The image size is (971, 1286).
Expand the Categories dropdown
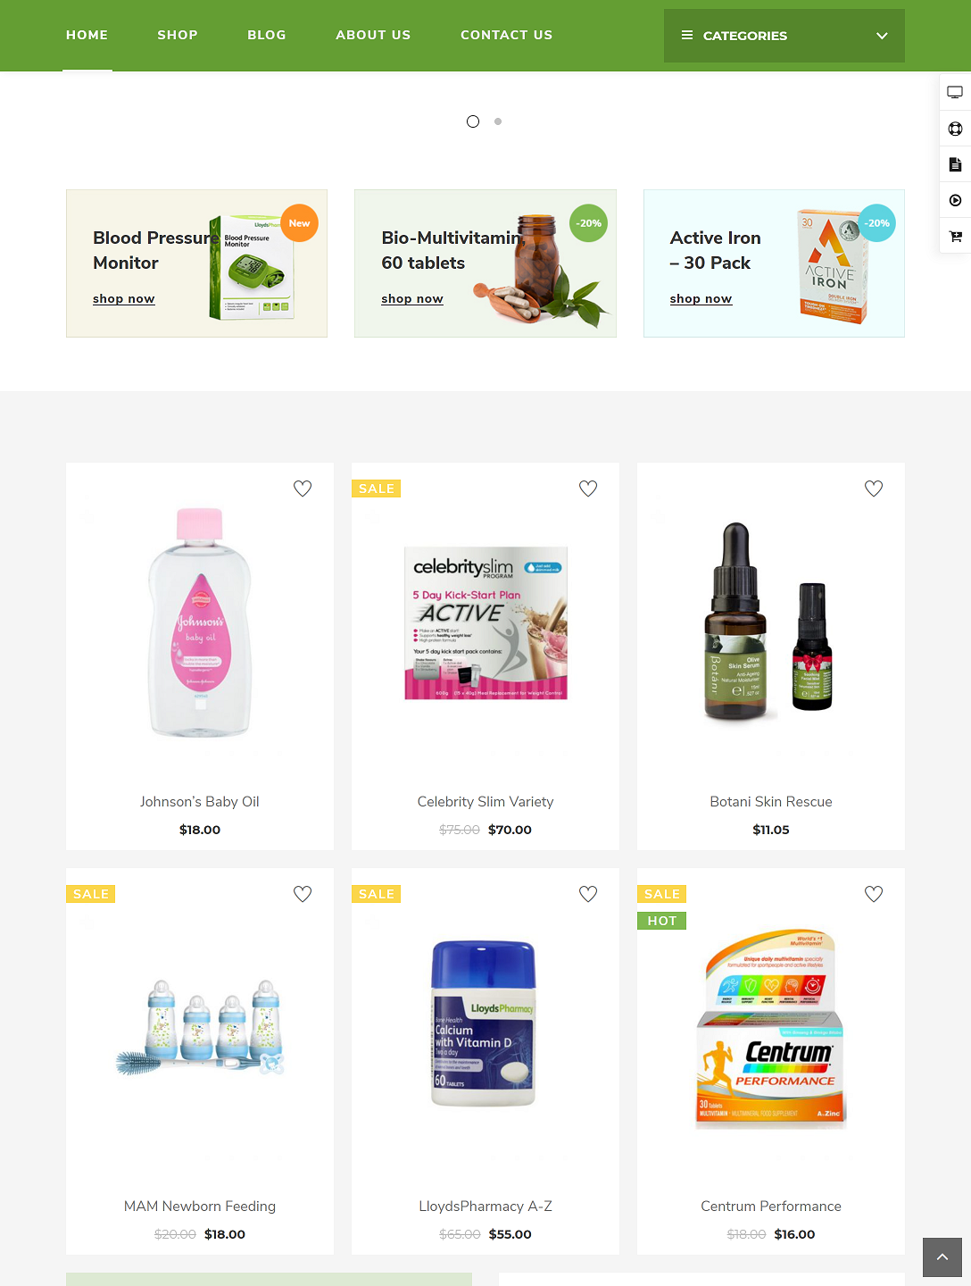[x=784, y=36]
